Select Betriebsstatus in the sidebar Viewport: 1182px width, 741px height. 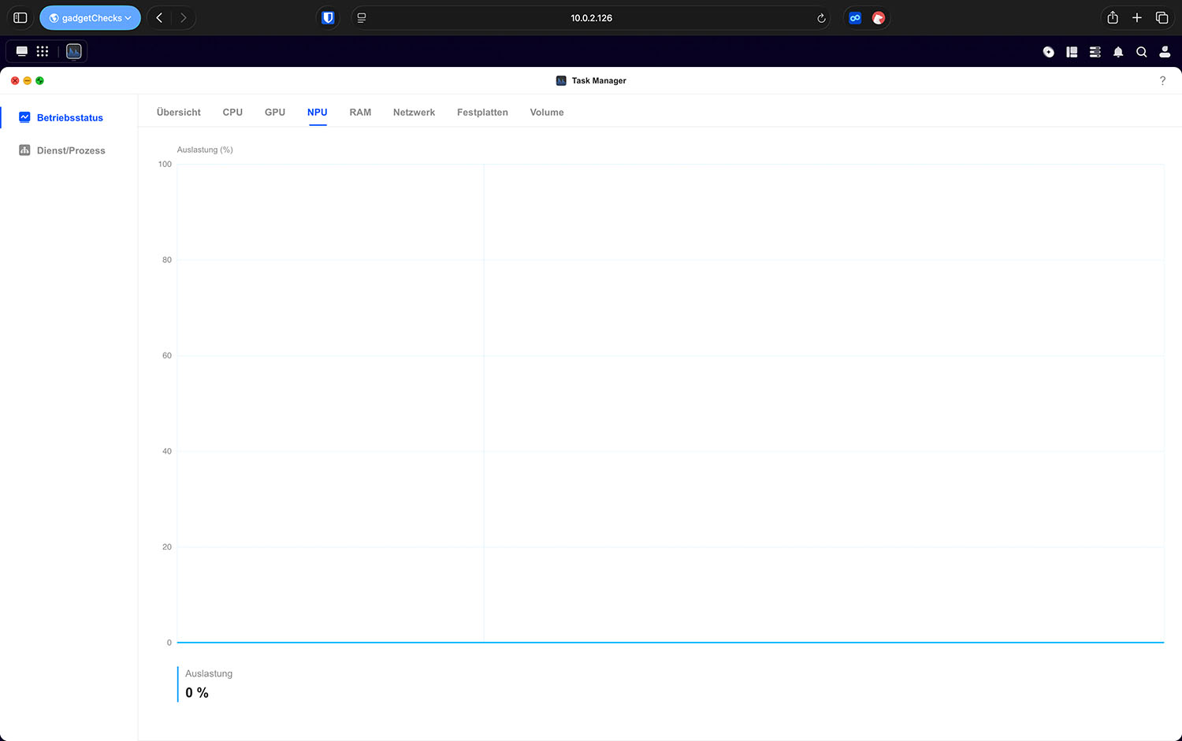pyautogui.click(x=69, y=117)
